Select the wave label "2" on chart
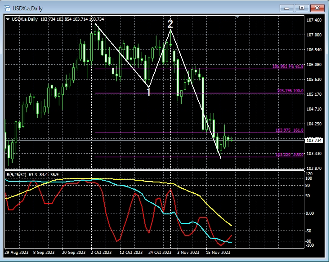The image size is (330, 262). click(x=170, y=23)
